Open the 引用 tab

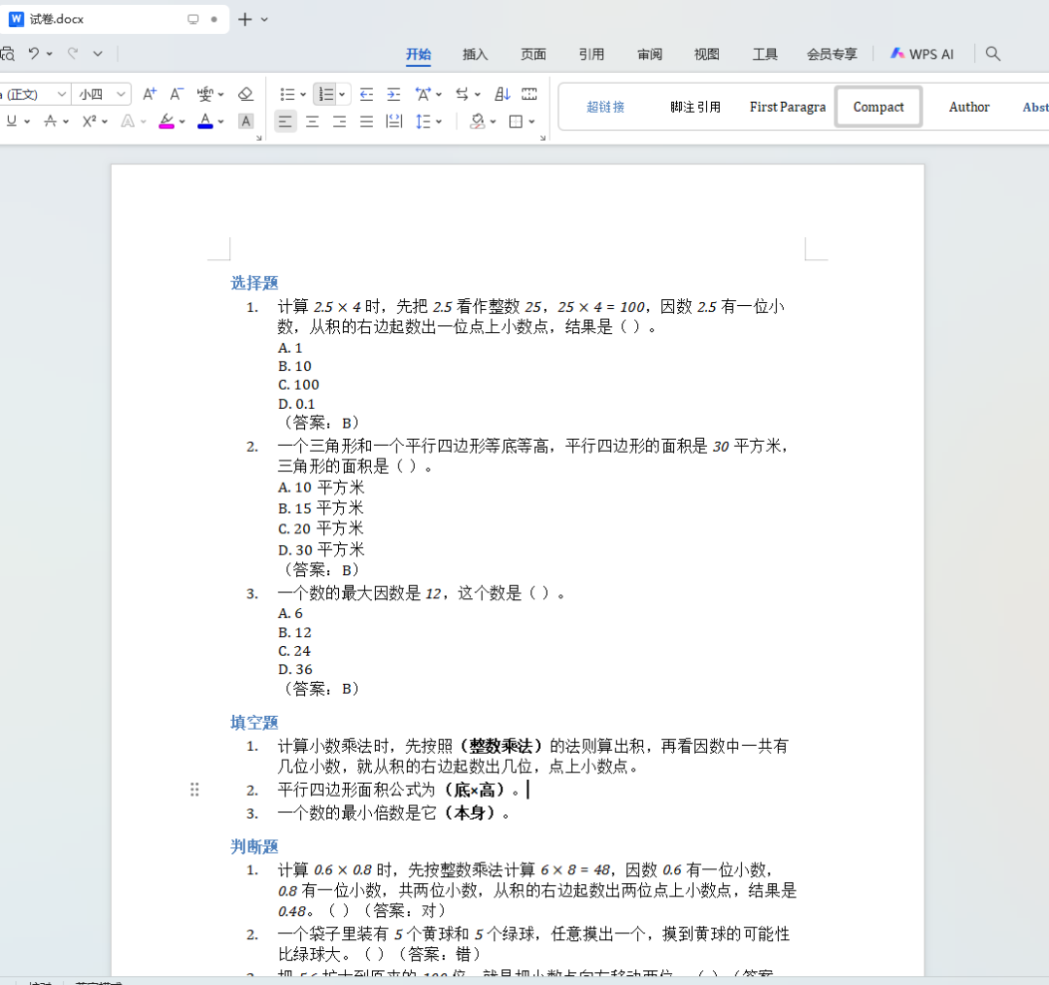pos(592,54)
